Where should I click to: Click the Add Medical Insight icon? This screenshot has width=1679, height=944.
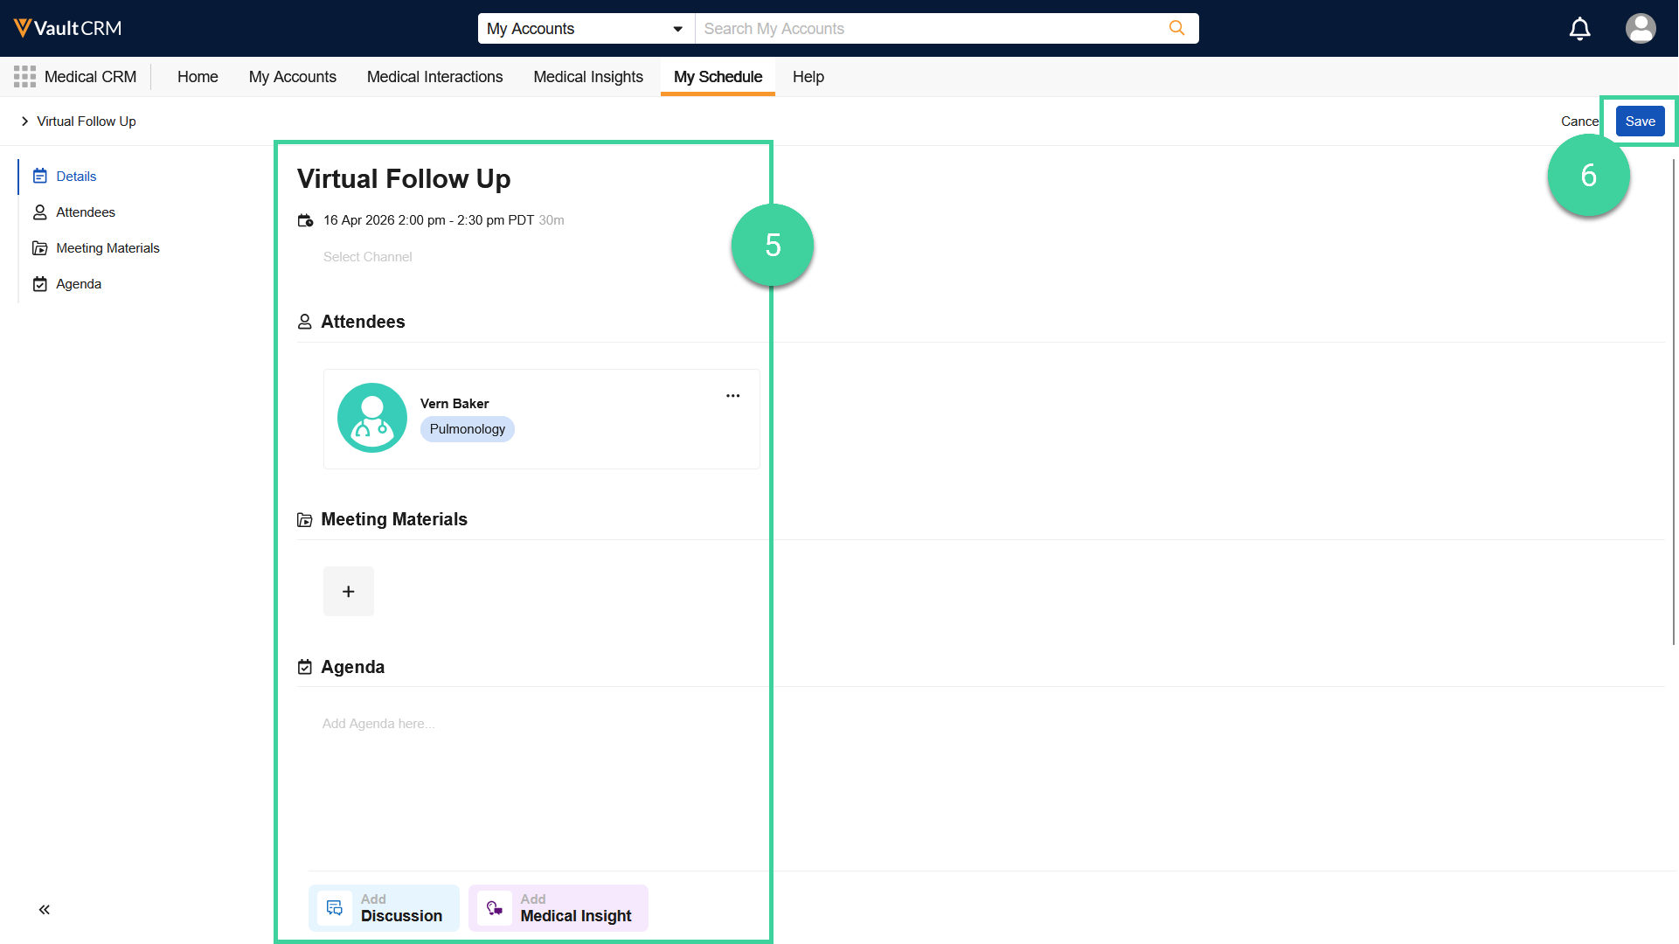[x=494, y=907]
